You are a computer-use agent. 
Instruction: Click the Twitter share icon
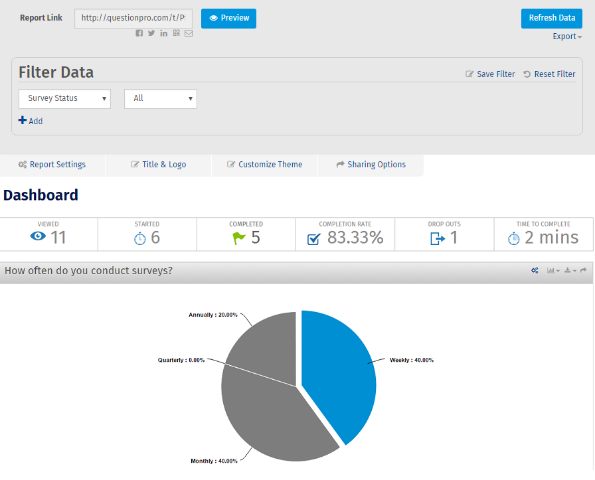[x=151, y=34]
